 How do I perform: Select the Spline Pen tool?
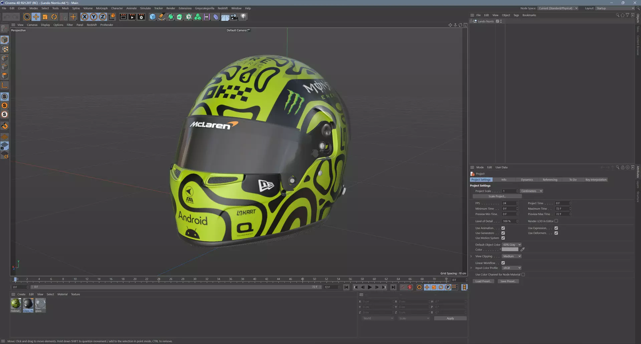pyautogui.click(x=162, y=17)
